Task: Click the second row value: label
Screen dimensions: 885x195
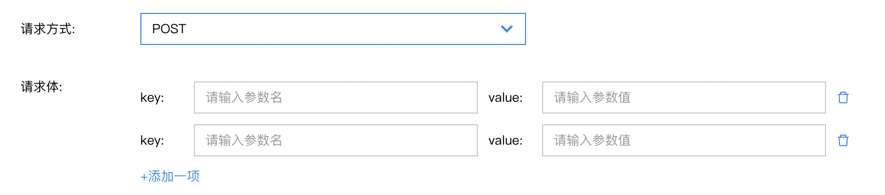Action: [x=505, y=140]
